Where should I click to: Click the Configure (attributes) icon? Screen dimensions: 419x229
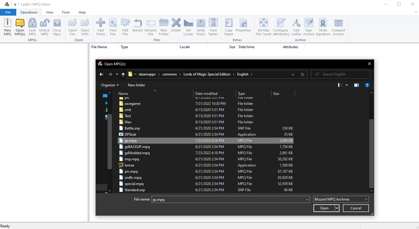(x=281, y=23)
